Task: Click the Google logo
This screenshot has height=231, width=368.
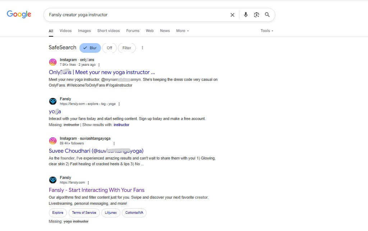Action: [x=19, y=14]
